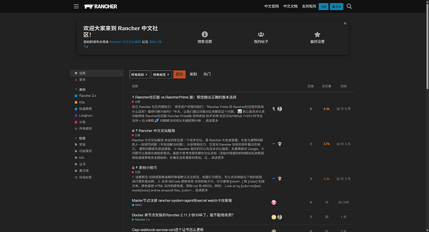Open Docker 单节点安装的Rancher 2.11.3 topic
Viewport: 429px width, 232px height.
tap(183, 215)
